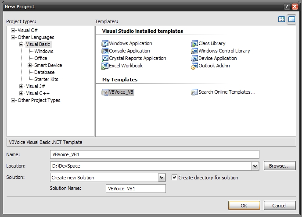Screen dimensions: 302x217
Task: Open the Solution dropdown arrow
Action: pyautogui.click(x=162, y=178)
